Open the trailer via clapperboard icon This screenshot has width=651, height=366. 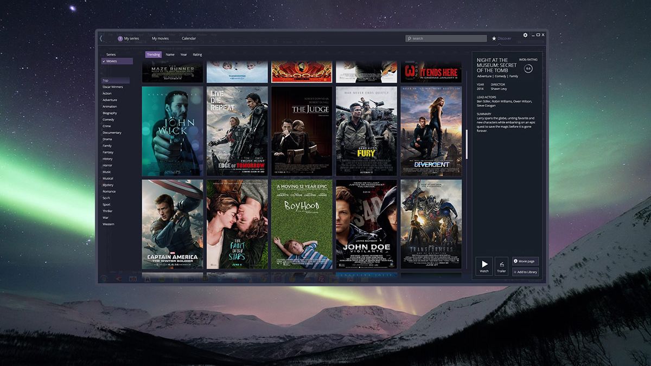click(x=501, y=265)
